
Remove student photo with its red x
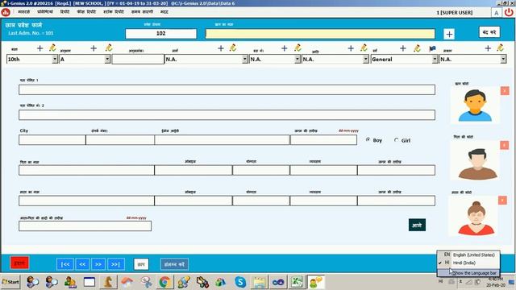click(x=505, y=91)
